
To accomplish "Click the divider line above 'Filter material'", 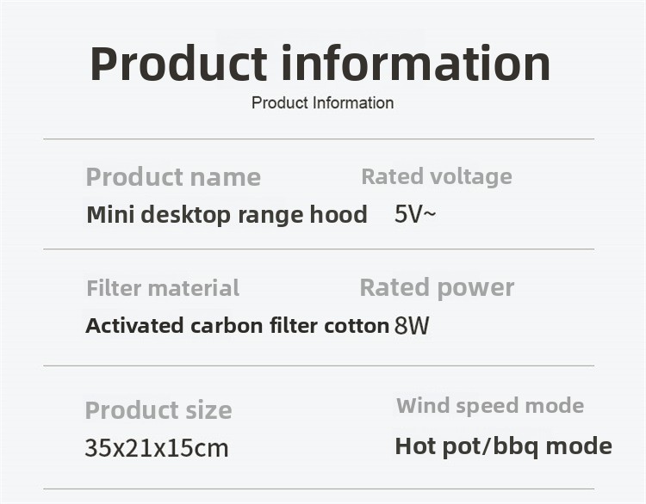I will pos(319,249).
